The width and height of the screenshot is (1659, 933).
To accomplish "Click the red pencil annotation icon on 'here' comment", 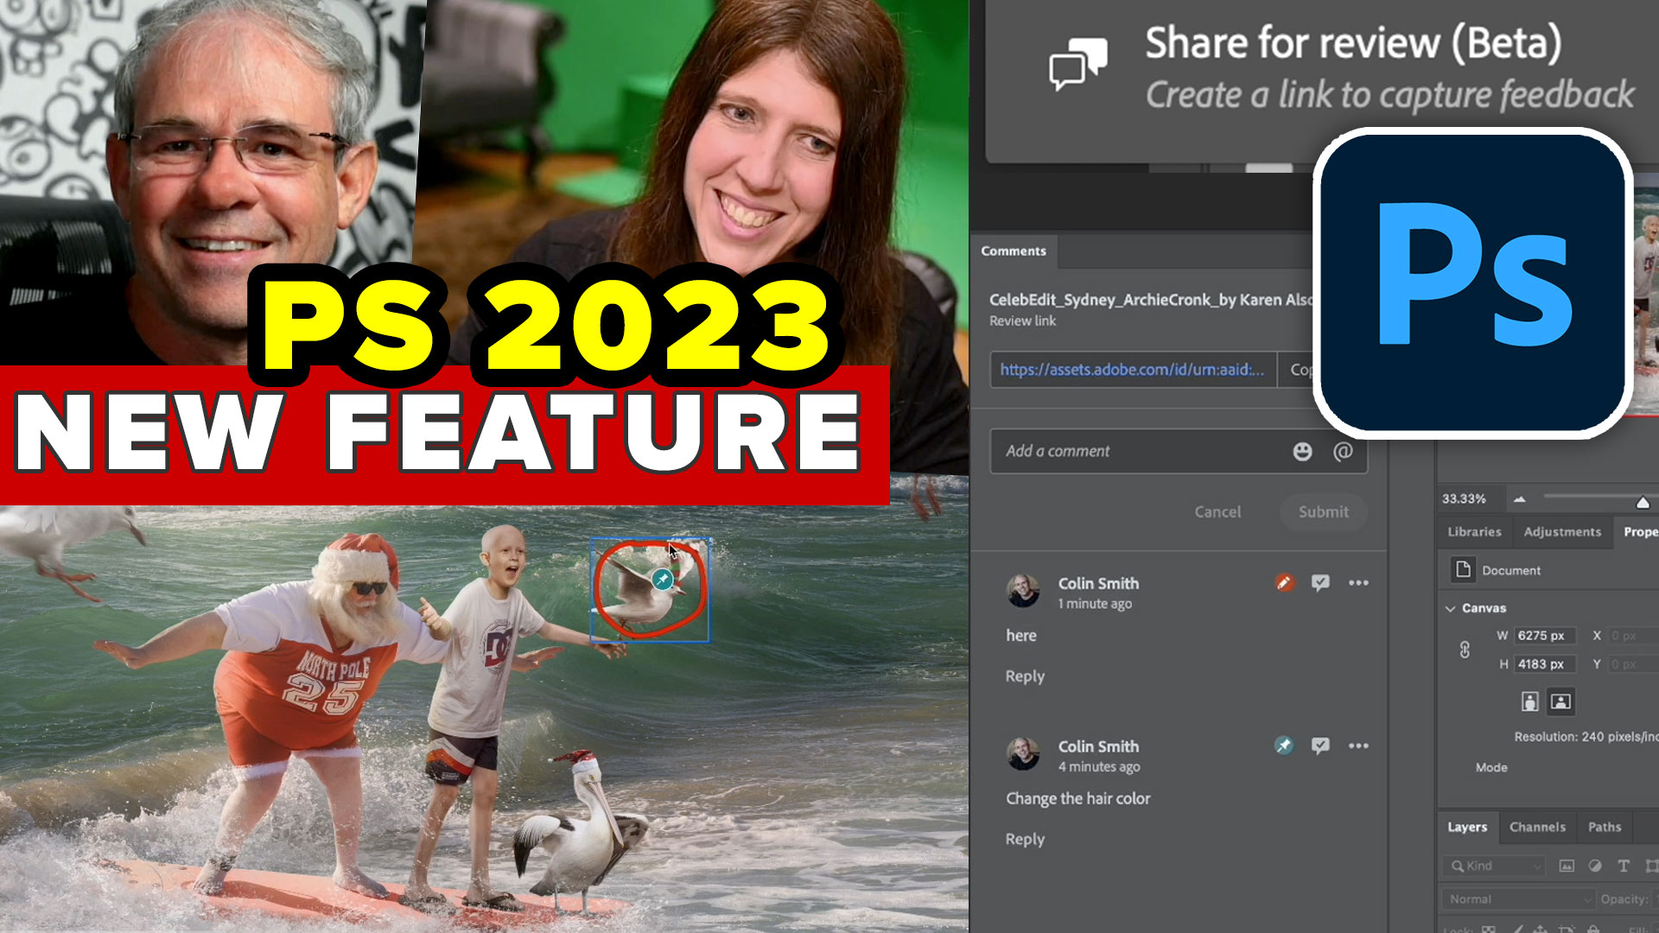I will click(x=1284, y=583).
